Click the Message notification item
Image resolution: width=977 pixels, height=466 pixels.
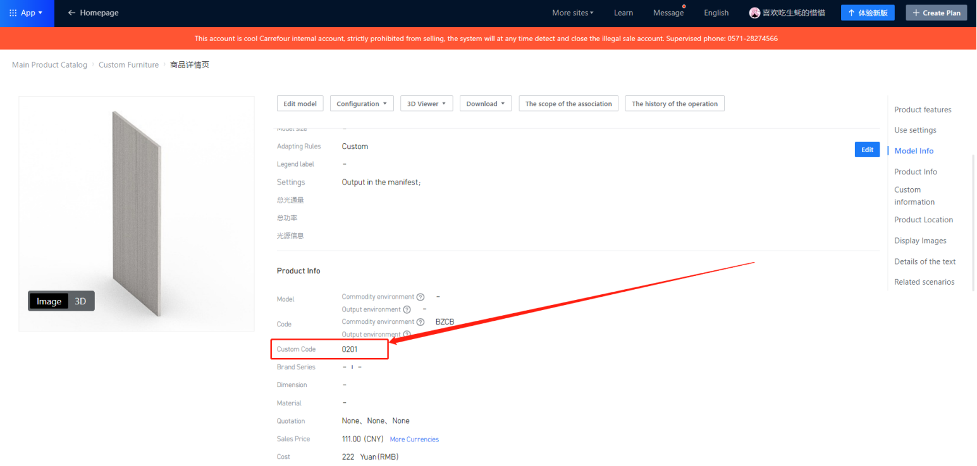pyautogui.click(x=668, y=13)
